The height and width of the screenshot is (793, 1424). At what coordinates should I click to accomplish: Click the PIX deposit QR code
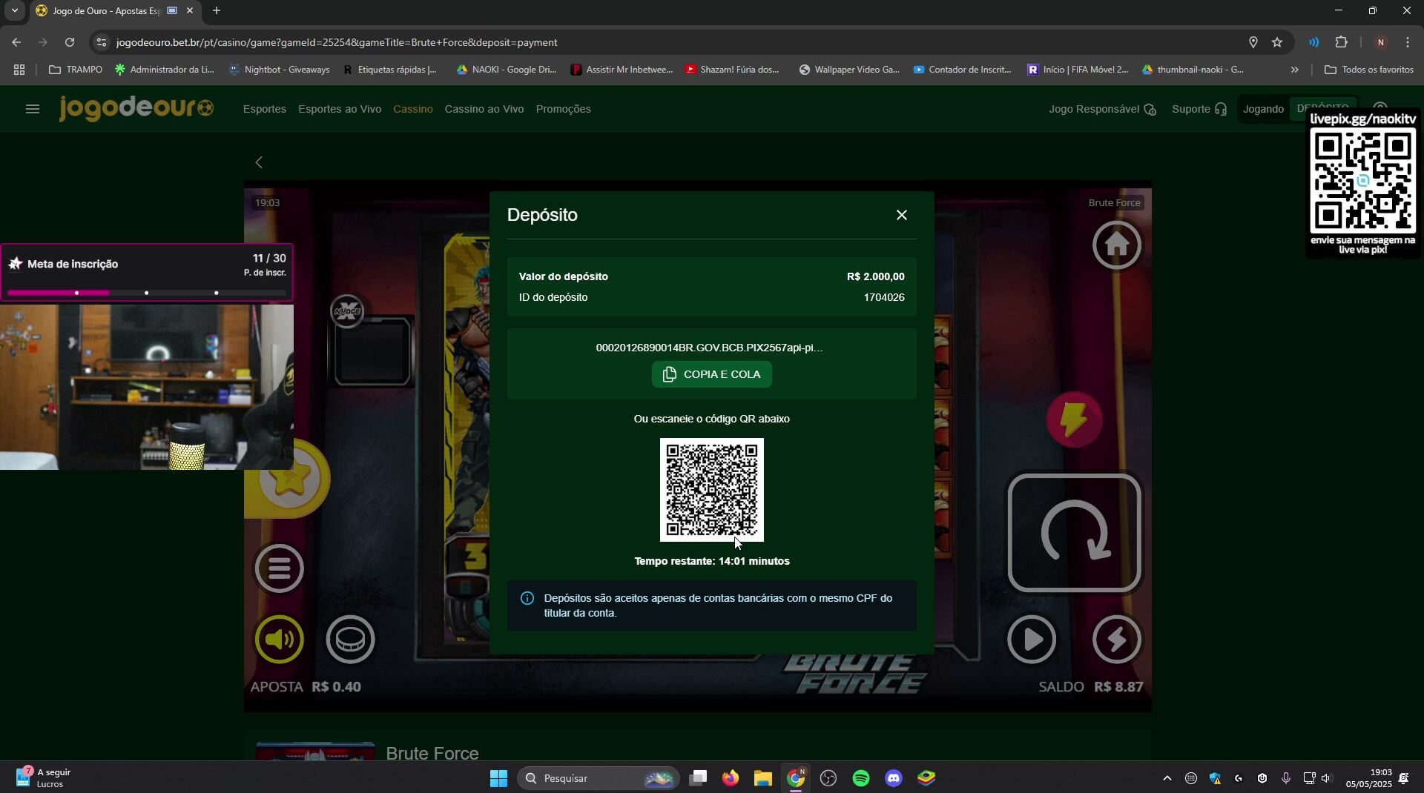tap(711, 490)
